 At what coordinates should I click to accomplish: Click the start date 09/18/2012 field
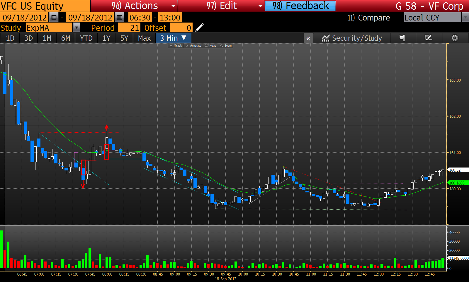[x=25, y=18]
